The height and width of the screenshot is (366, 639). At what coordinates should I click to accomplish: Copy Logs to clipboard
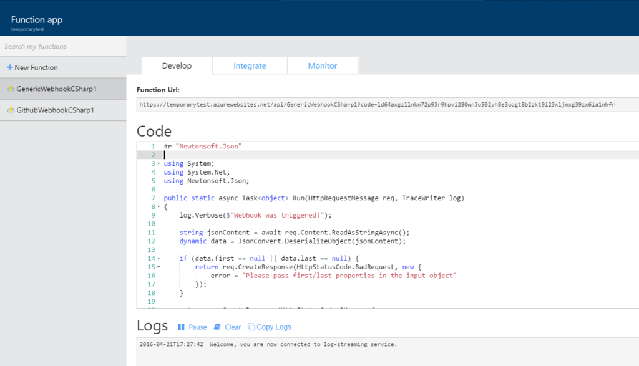coord(270,327)
